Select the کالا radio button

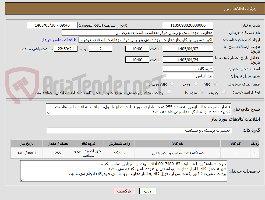tap(215, 84)
